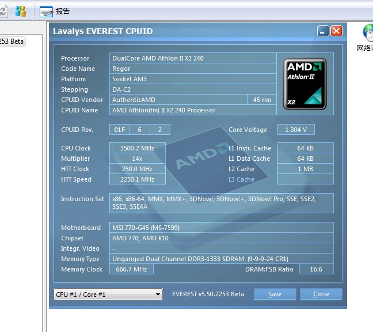Click the Platform value Socket AM3

coord(193,79)
